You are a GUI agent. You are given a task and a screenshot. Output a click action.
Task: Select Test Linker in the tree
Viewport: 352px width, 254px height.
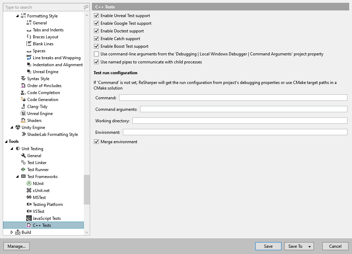click(37, 162)
